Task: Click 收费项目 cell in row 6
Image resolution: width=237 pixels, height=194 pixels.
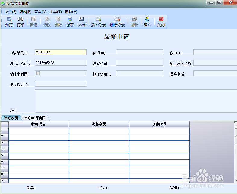Action: pos(39,163)
